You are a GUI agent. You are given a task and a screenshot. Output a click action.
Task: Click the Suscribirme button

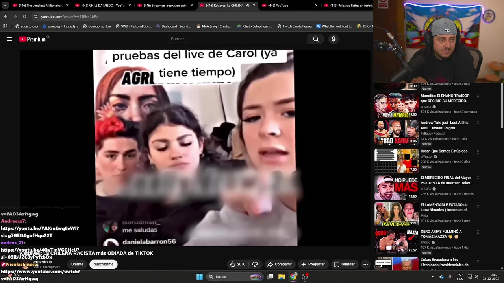(104, 264)
